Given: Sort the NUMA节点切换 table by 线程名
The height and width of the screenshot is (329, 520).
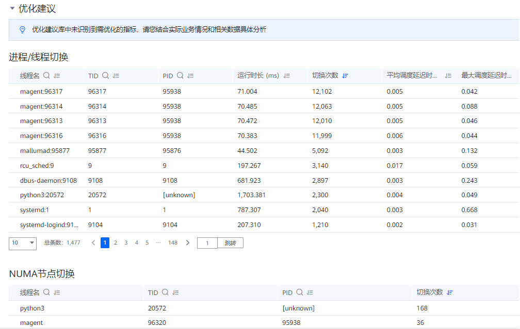Looking at the screenshot, I should [57, 292].
